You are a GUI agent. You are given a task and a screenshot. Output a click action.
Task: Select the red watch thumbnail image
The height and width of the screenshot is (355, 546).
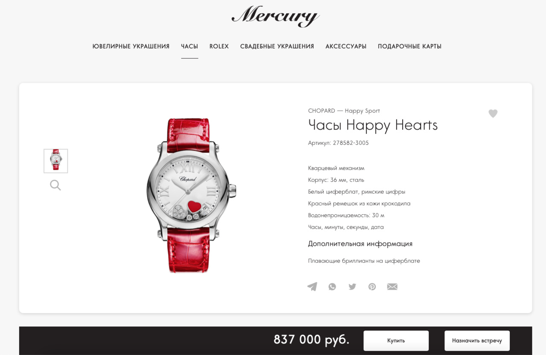(56, 161)
